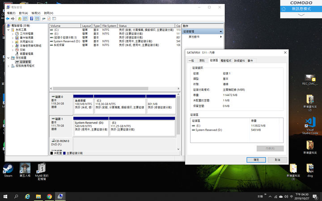Click the up-one-level folder toolbar icon
This screenshot has width=322, height=201.
20,19
